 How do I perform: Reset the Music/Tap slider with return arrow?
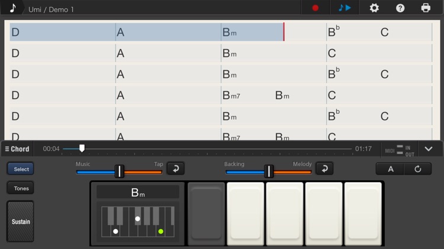[176, 169]
